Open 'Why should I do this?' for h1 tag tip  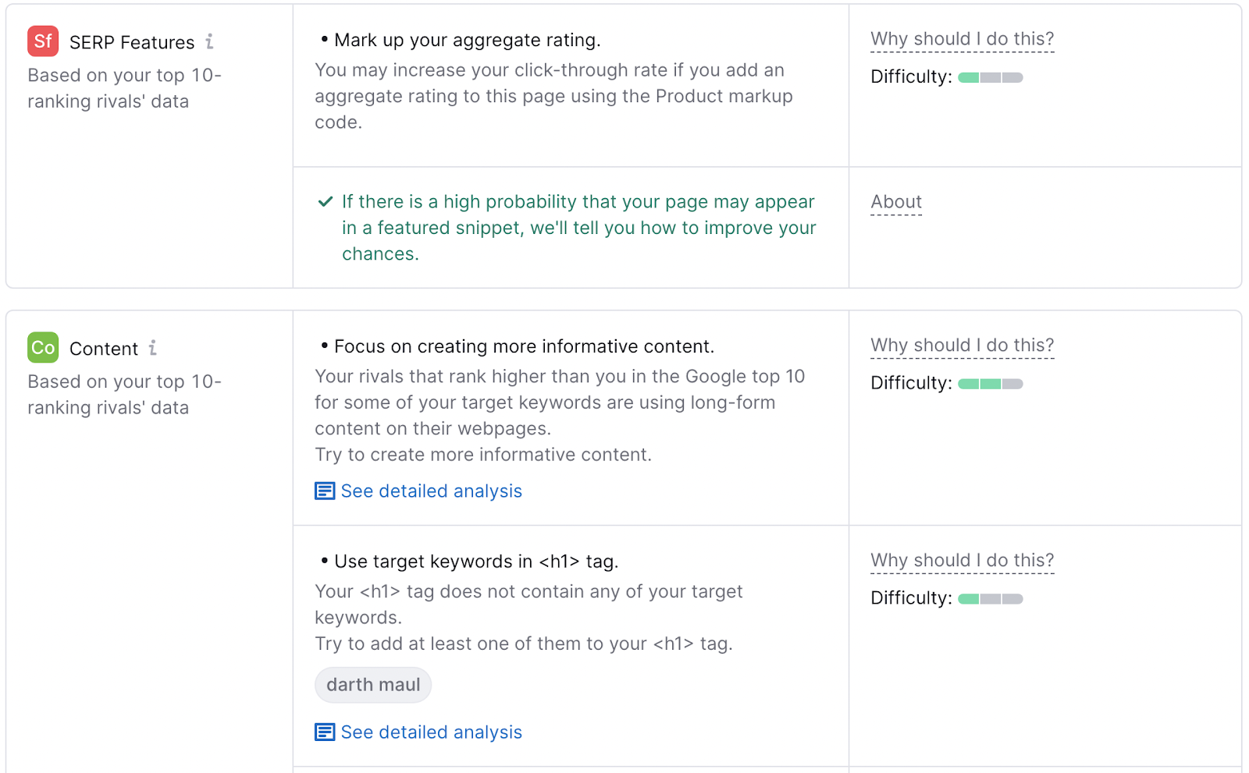(x=962, y=560)
